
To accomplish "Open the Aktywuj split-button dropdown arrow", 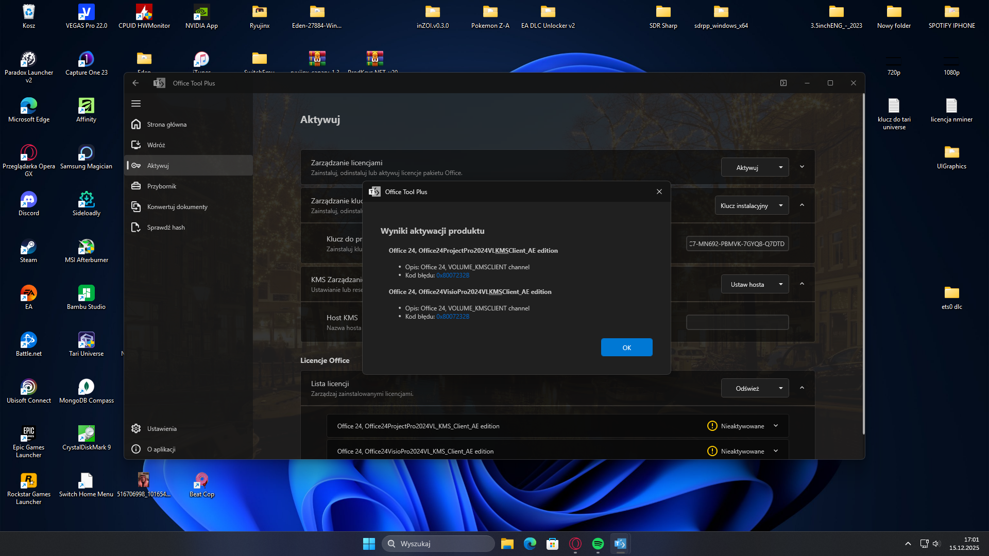I will [x=781, y=167].
